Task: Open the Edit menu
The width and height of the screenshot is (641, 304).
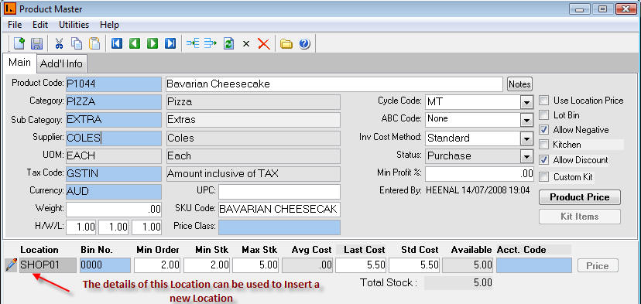Action: point(40,25)
